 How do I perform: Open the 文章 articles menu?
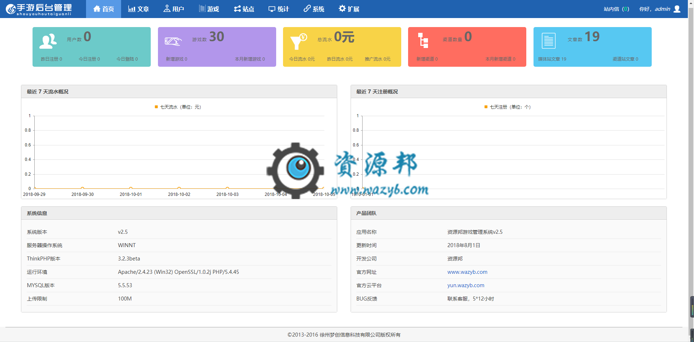(x=138, y=9)
